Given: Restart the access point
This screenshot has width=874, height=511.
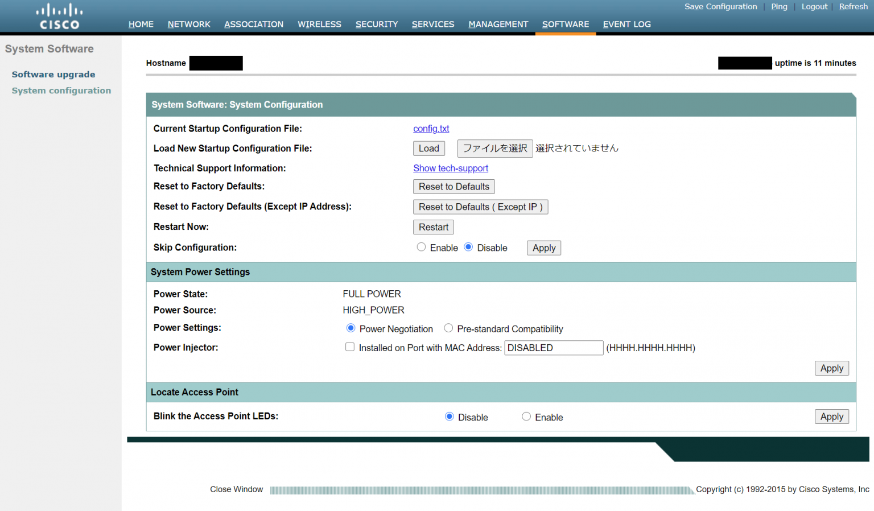Looking at the screenshot, I should (433, 226).
